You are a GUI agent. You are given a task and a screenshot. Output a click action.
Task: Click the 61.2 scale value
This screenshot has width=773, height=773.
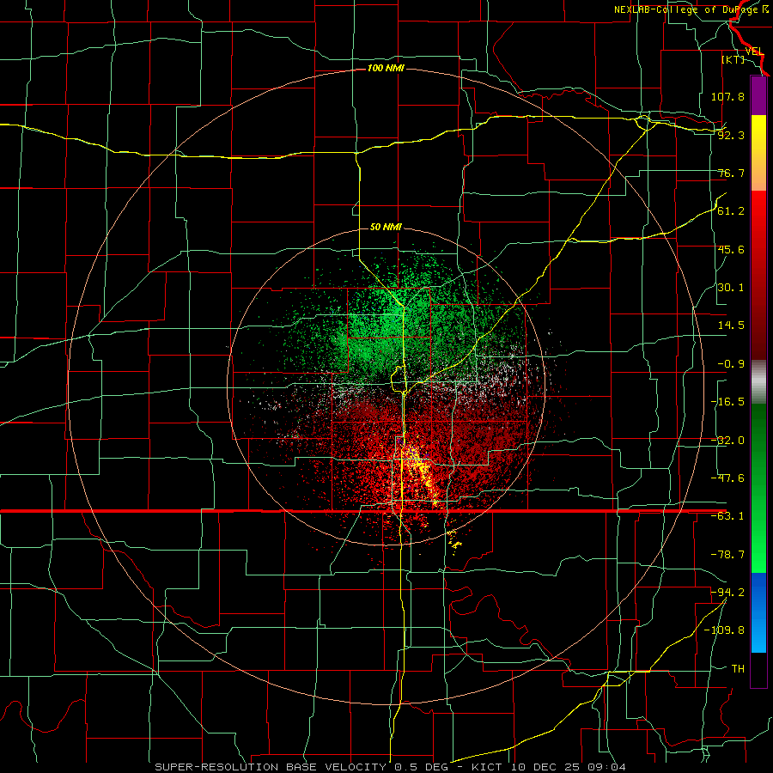coord(731,211)
